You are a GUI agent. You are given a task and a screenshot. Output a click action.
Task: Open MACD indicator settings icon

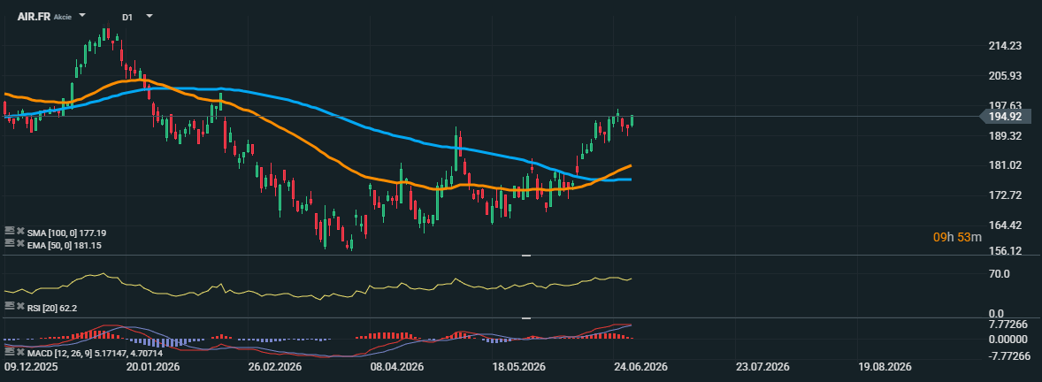point(10,352)
